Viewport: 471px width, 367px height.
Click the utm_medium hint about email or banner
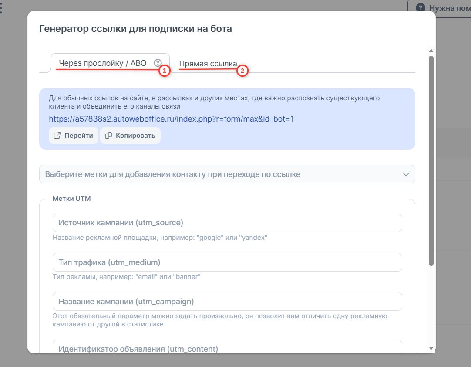127,277
